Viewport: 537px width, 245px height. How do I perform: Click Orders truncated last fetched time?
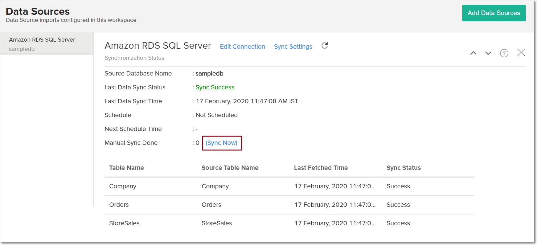click(x=335, y=205)
